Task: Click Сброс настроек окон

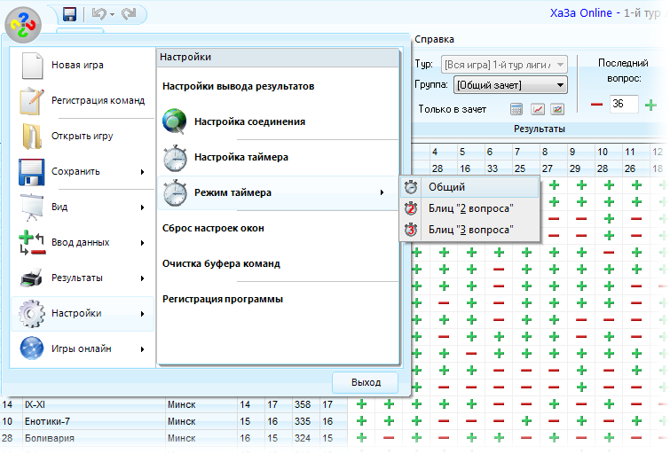Action: click(x=278, y=228)
